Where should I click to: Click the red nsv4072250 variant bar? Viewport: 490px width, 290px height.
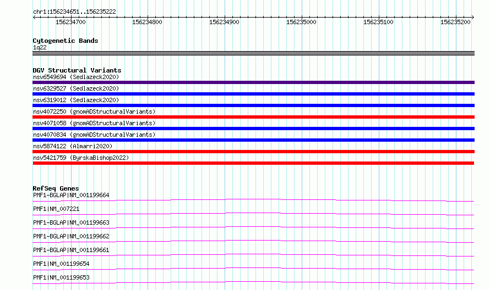coord(253,117)
